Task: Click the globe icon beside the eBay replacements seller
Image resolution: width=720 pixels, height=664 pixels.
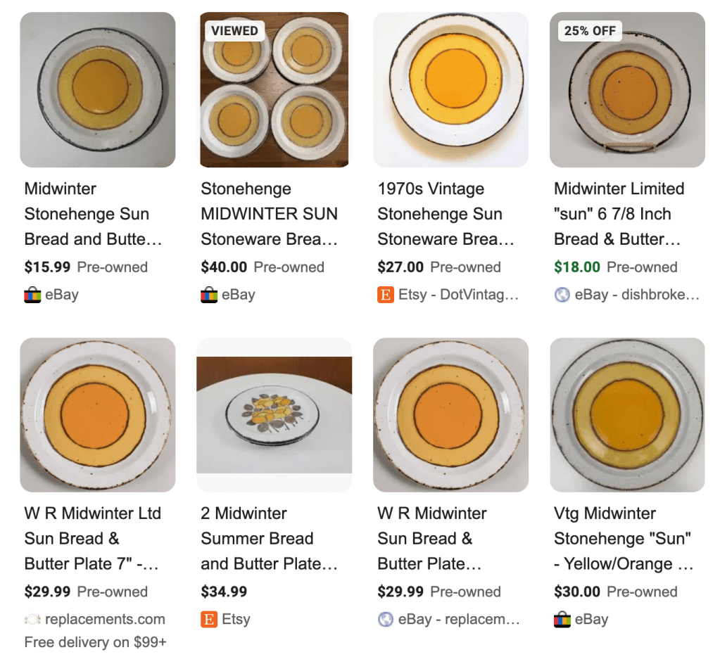Action: (x=386, y=620)
